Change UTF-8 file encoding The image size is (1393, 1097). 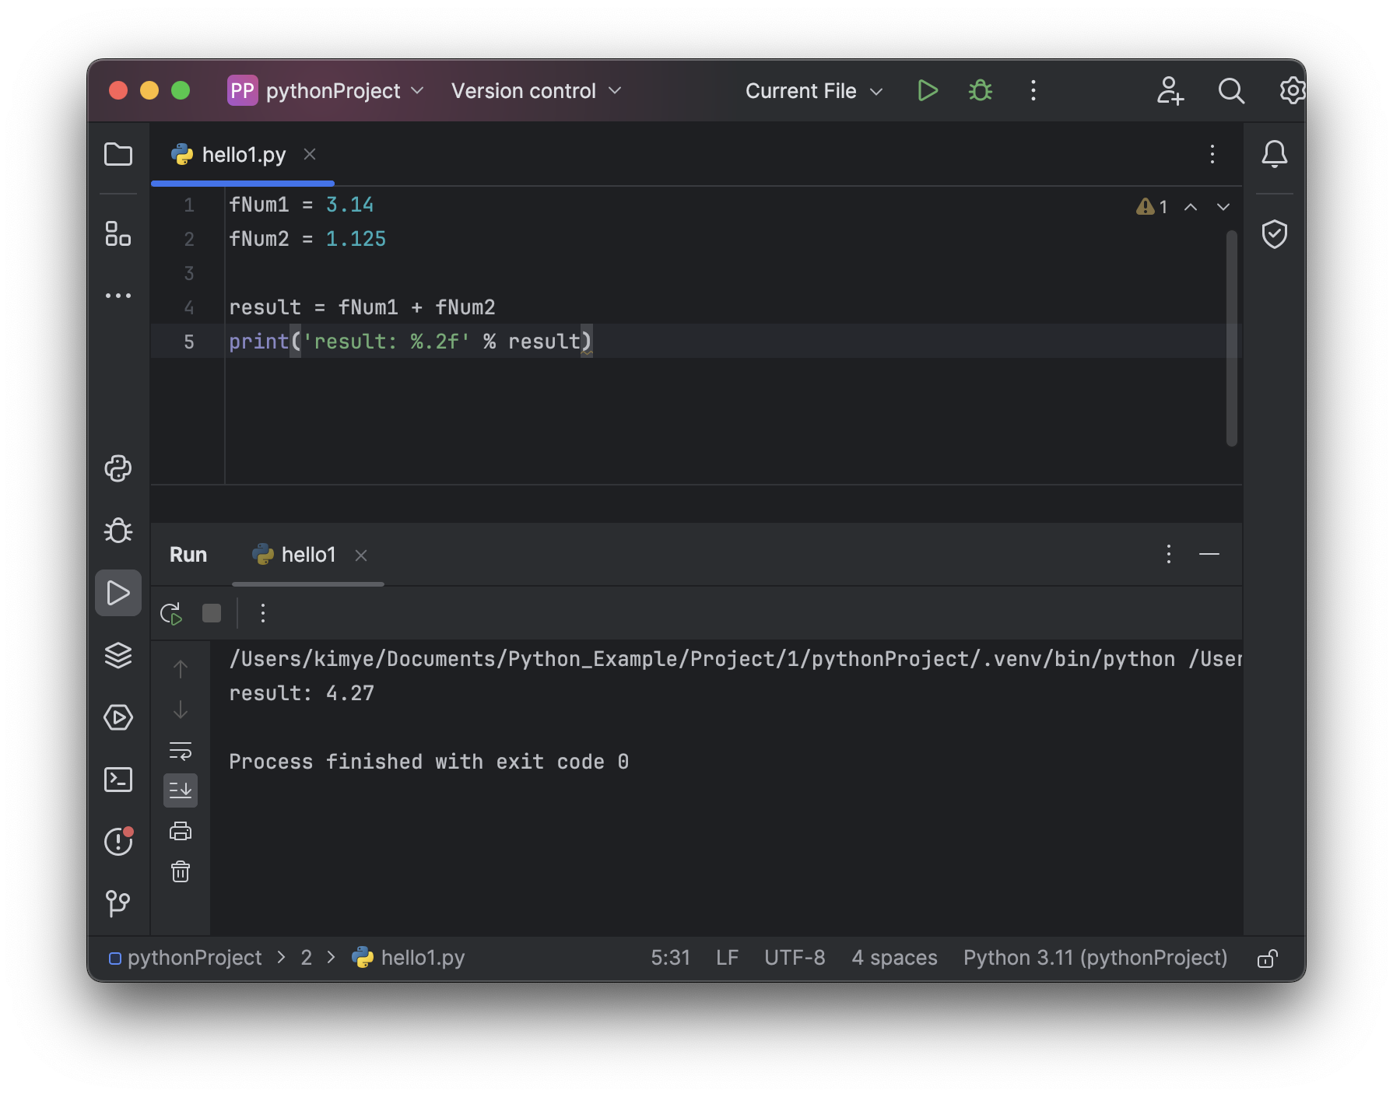795,958
